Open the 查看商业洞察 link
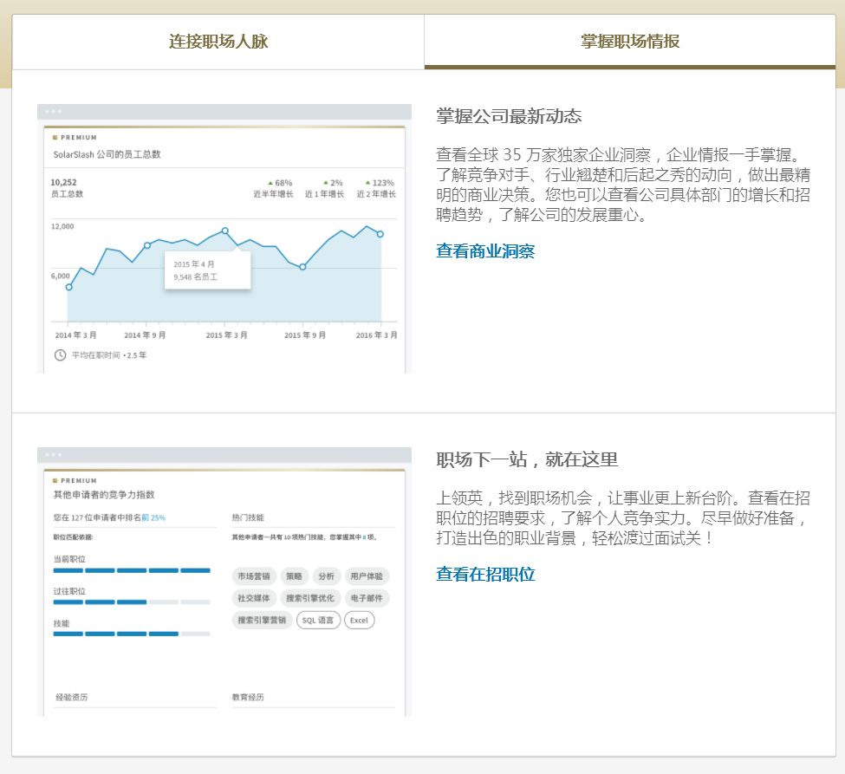 click(x=485, y=251)
